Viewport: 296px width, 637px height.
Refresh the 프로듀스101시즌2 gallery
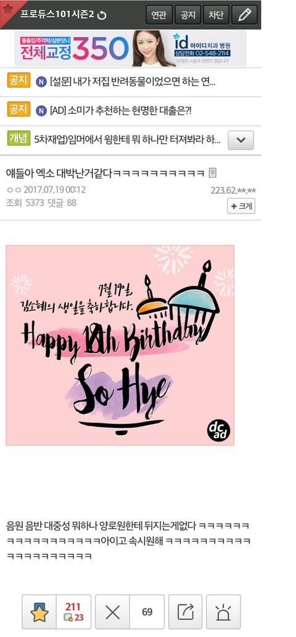[102, 15]
